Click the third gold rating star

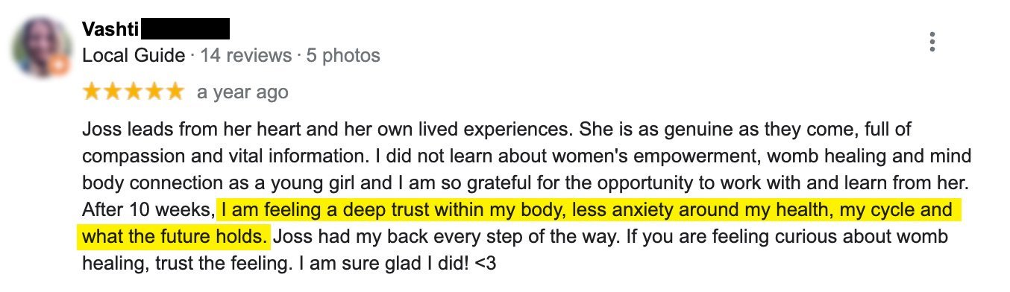point(133,92)
